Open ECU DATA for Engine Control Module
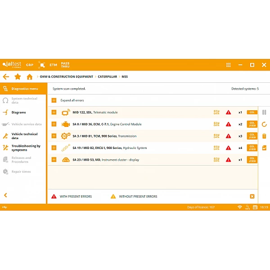The width and height of the screenshot is (270, 270). [216, 124]
